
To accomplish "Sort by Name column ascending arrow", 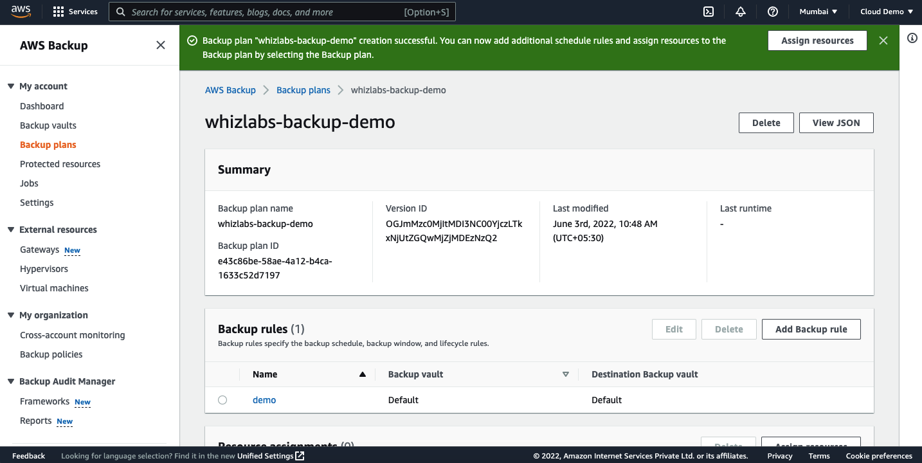I will pyautogui.click(x=363, y=374).
